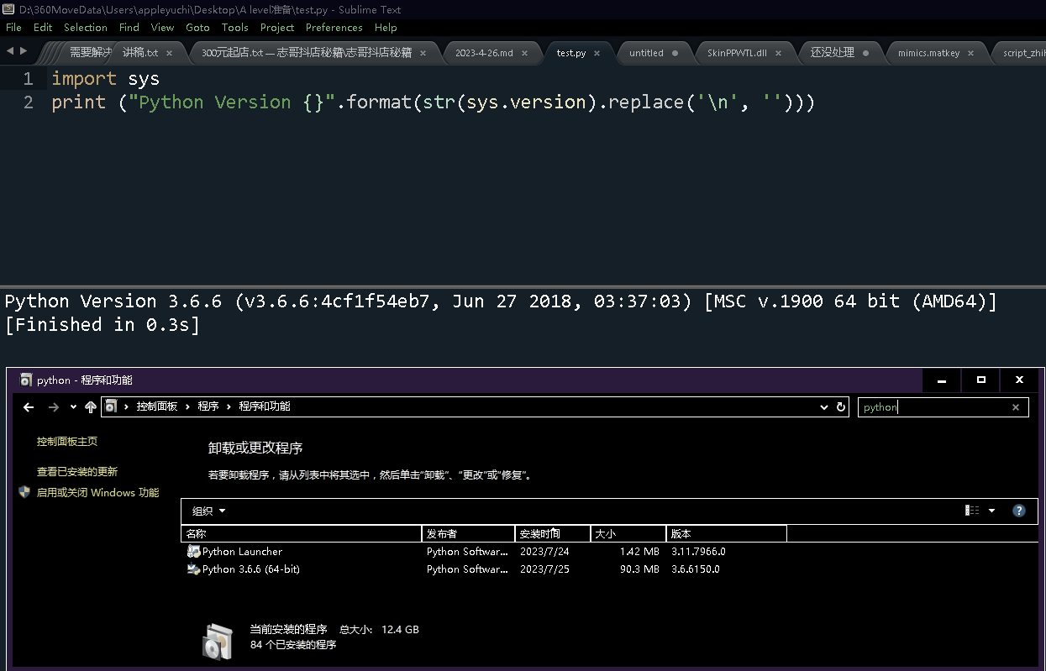1046x671 pixels.
Task: Click the change-view layout icon above program list
Action: pyautogui.click(x=971, y=510)
